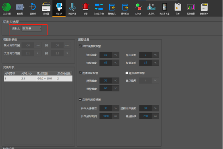
Task: Click process allowed deviation field 80
Action: point(146,108)
